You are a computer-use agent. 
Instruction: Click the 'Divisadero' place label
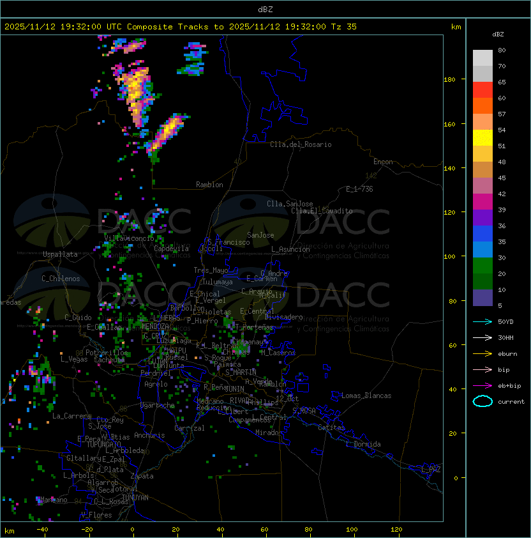(283, 317)
